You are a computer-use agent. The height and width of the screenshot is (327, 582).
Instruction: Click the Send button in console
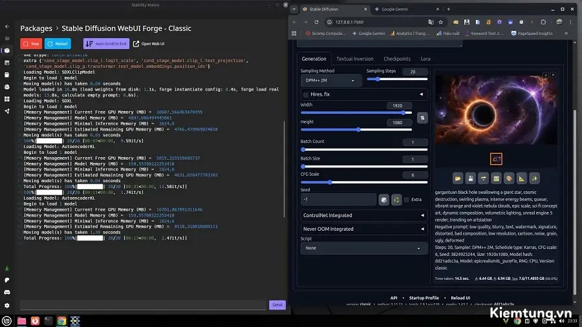coord(277,305)
